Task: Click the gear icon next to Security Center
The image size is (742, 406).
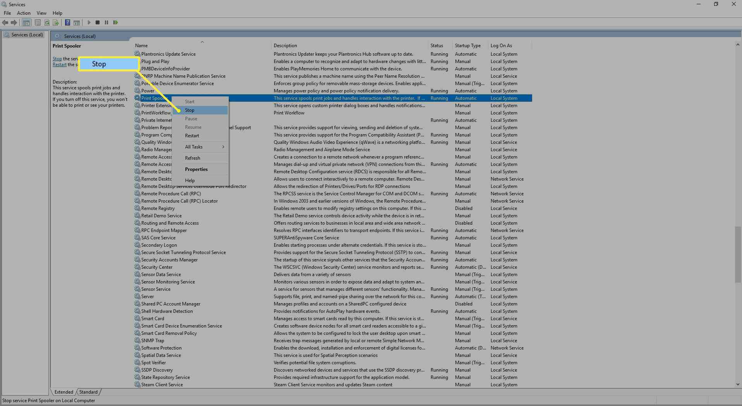Action: click(137, 267)
